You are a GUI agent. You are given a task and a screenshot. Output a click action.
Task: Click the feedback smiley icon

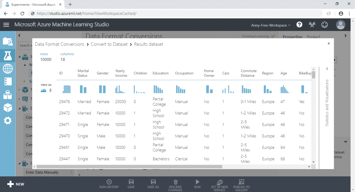(x=324, y=25)
